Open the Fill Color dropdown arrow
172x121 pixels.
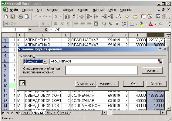point(146,24)
